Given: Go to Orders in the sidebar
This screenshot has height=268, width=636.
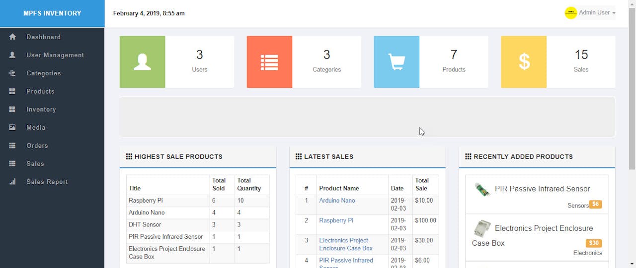Looking at the screenshot, I should pyautogui.click(x=37, y=146).
